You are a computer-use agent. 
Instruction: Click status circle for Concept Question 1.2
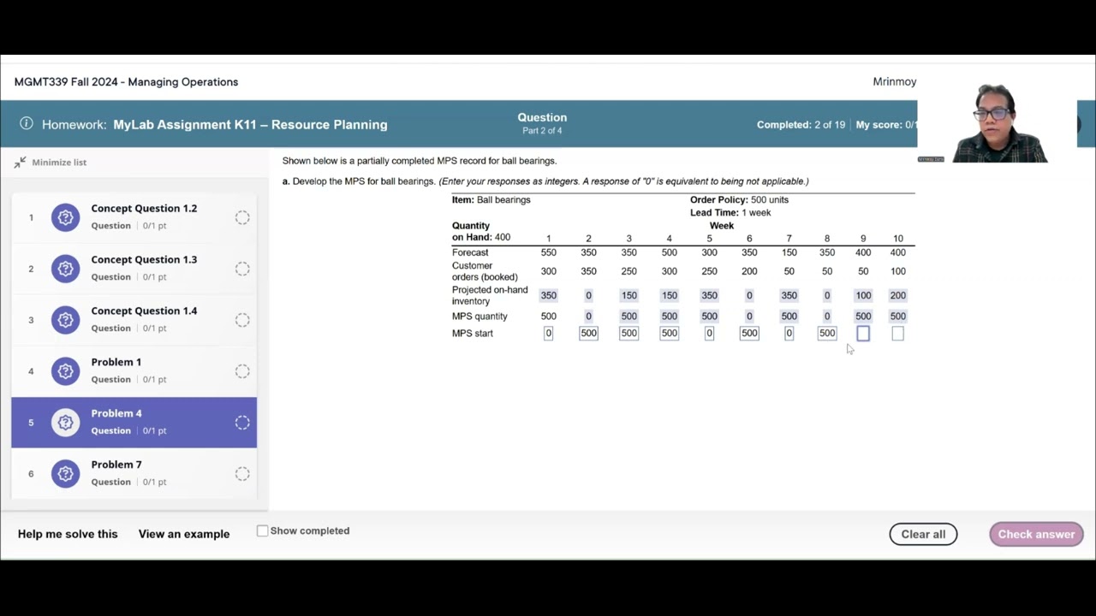pyautogui.click(x=242, y=217)
